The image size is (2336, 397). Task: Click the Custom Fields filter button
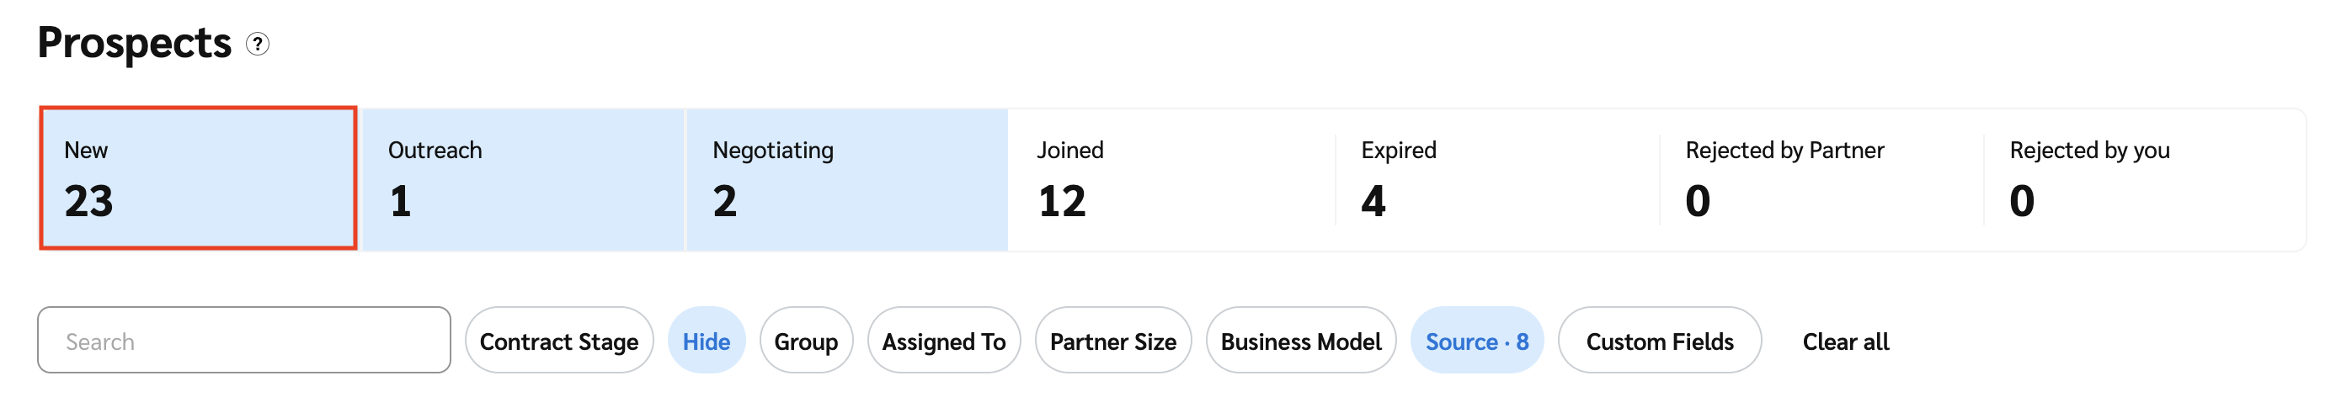(1659, 341)
